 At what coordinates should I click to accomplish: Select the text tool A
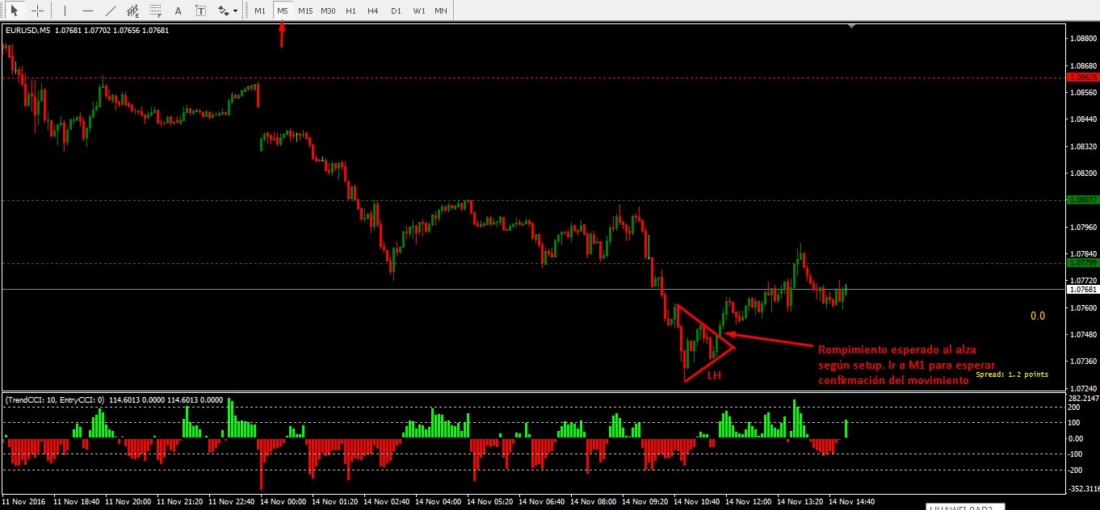pyautogui.click(x=178, y=10)
